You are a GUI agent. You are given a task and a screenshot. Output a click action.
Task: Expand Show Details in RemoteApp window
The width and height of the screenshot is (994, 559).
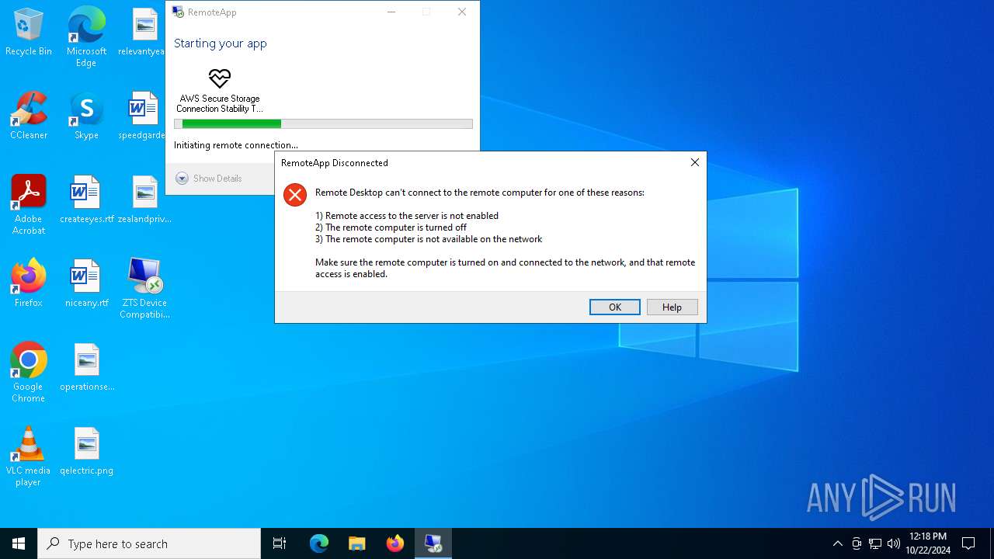pyautogui.click(x=209, y=179)
